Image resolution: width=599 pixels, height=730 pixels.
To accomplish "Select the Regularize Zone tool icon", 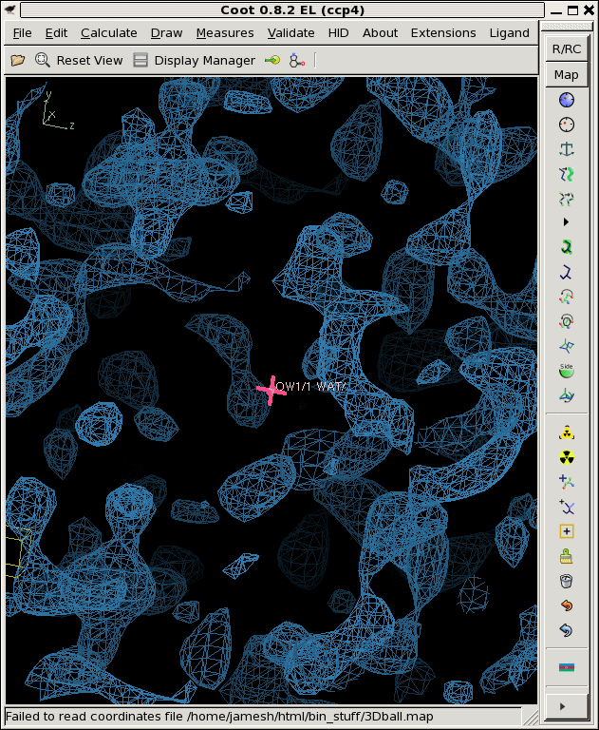I will (567, 125).
